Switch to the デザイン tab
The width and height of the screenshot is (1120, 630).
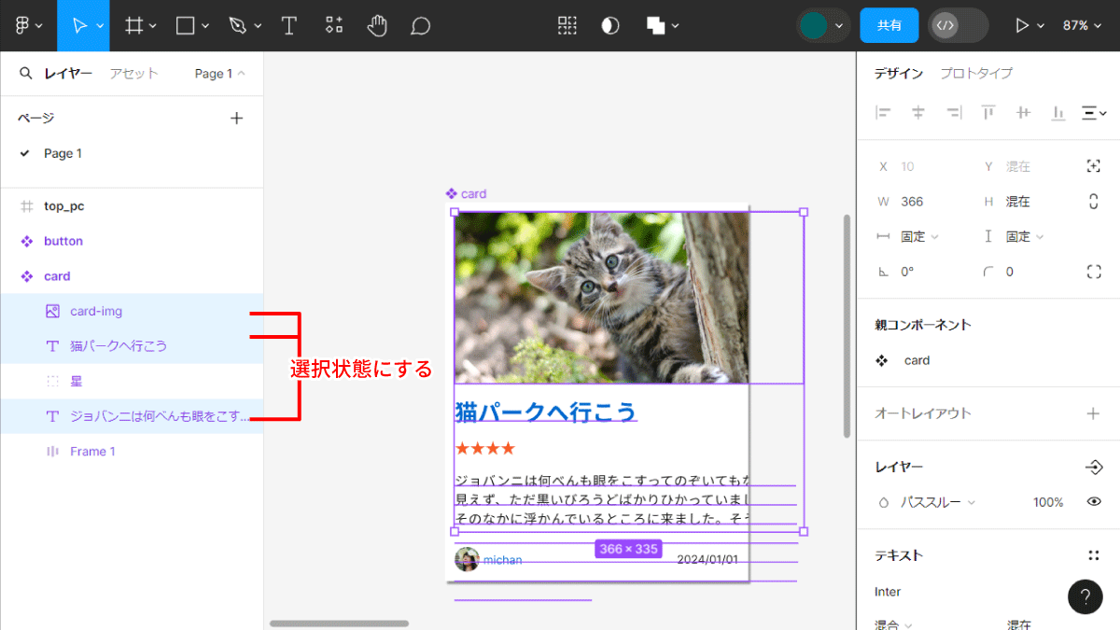(899, 73)
